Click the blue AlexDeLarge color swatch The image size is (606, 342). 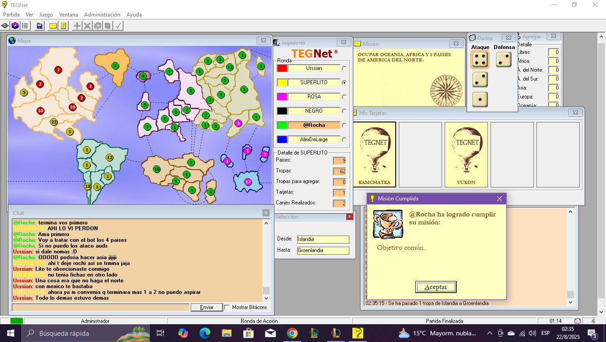tap(282, 139)
